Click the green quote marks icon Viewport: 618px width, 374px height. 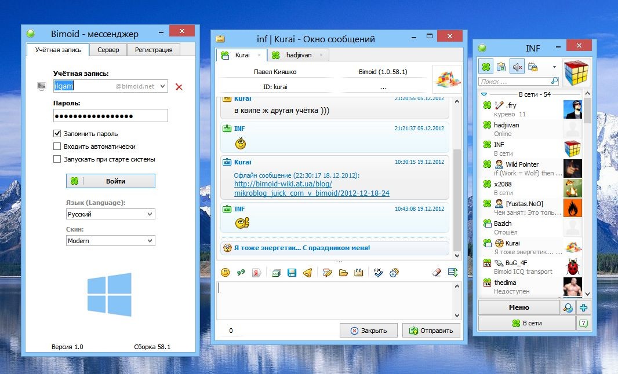click(240, 273)
